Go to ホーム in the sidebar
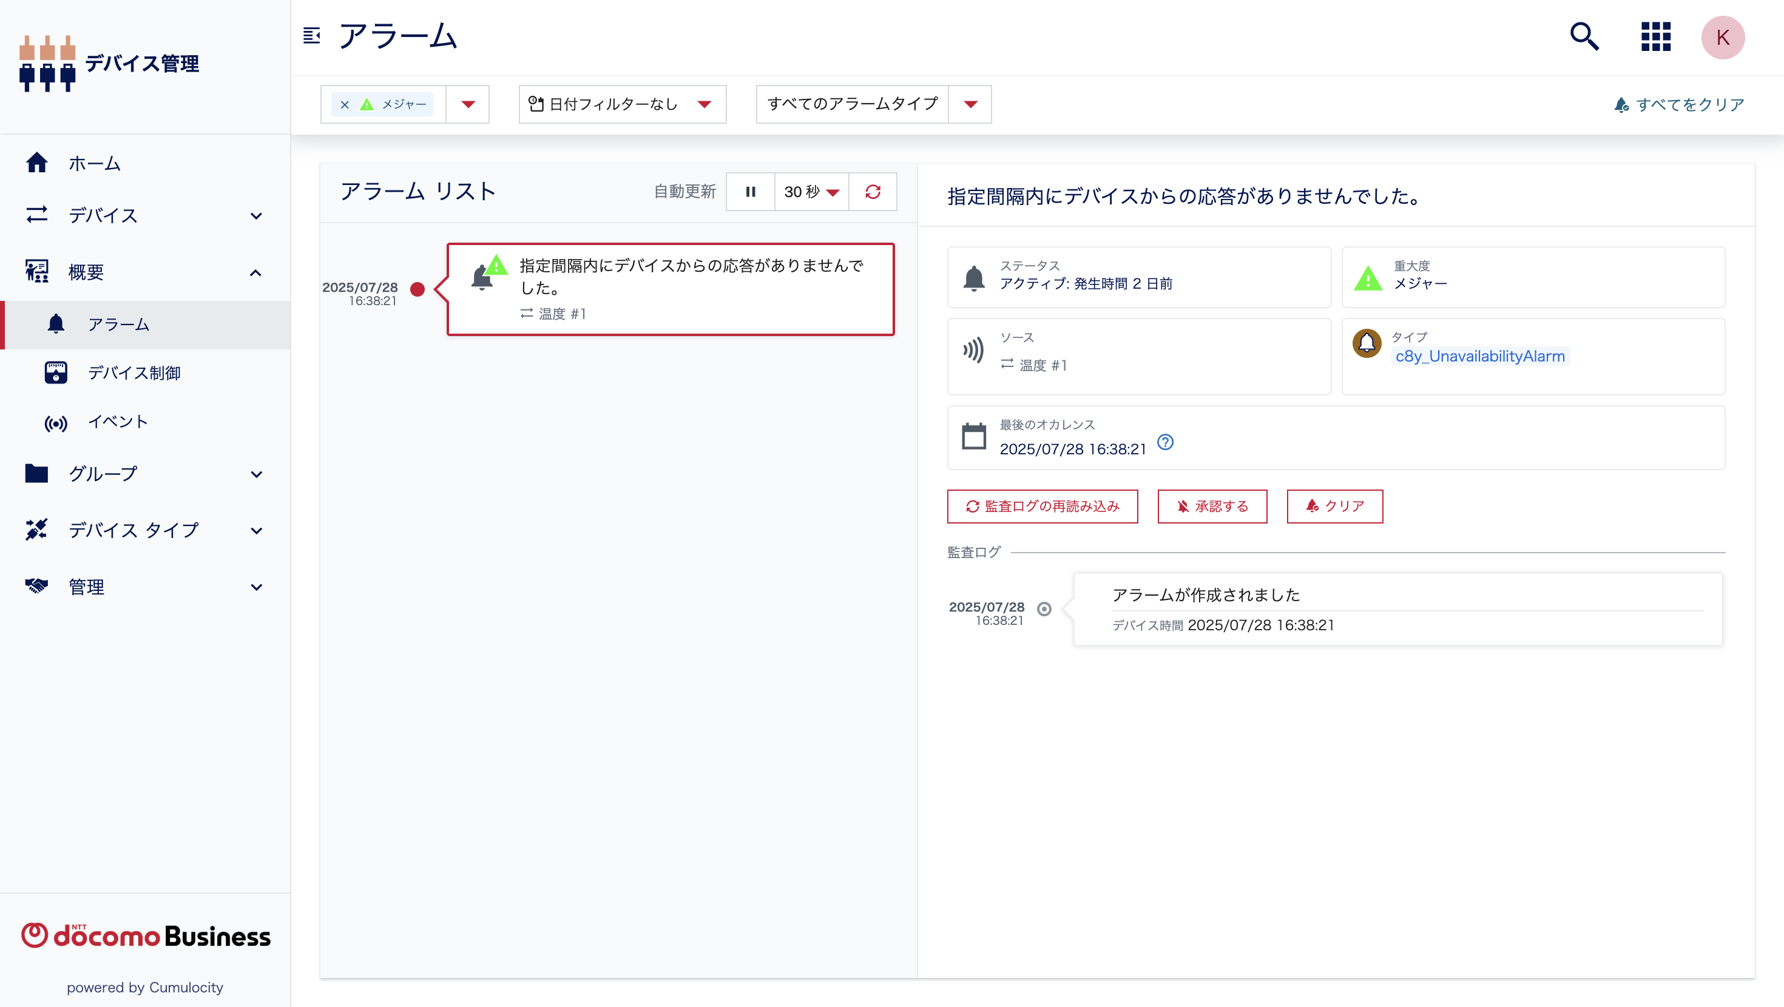 pyautogui.click(x=145, y=163)
